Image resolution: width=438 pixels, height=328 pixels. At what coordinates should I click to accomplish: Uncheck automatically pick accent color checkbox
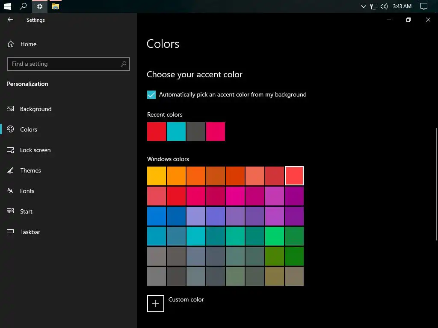(x=151, y=94)
